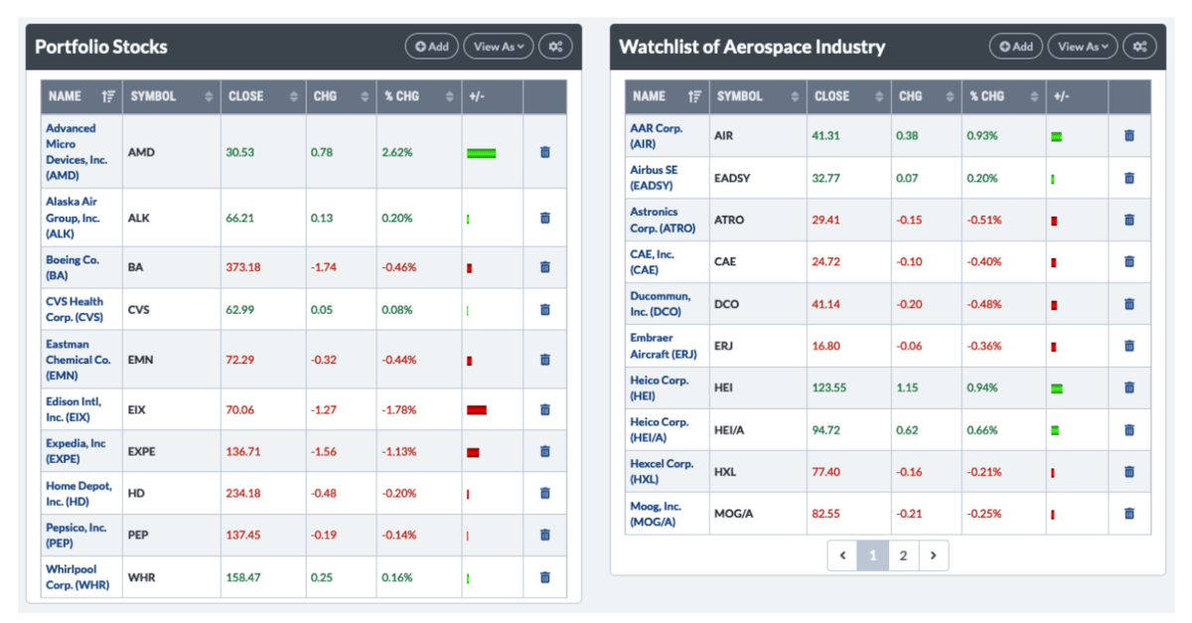Sort Aerospace watchlist by +/- column
The height and width of the screenshot is (623, 1192).
click(1077, 96)
